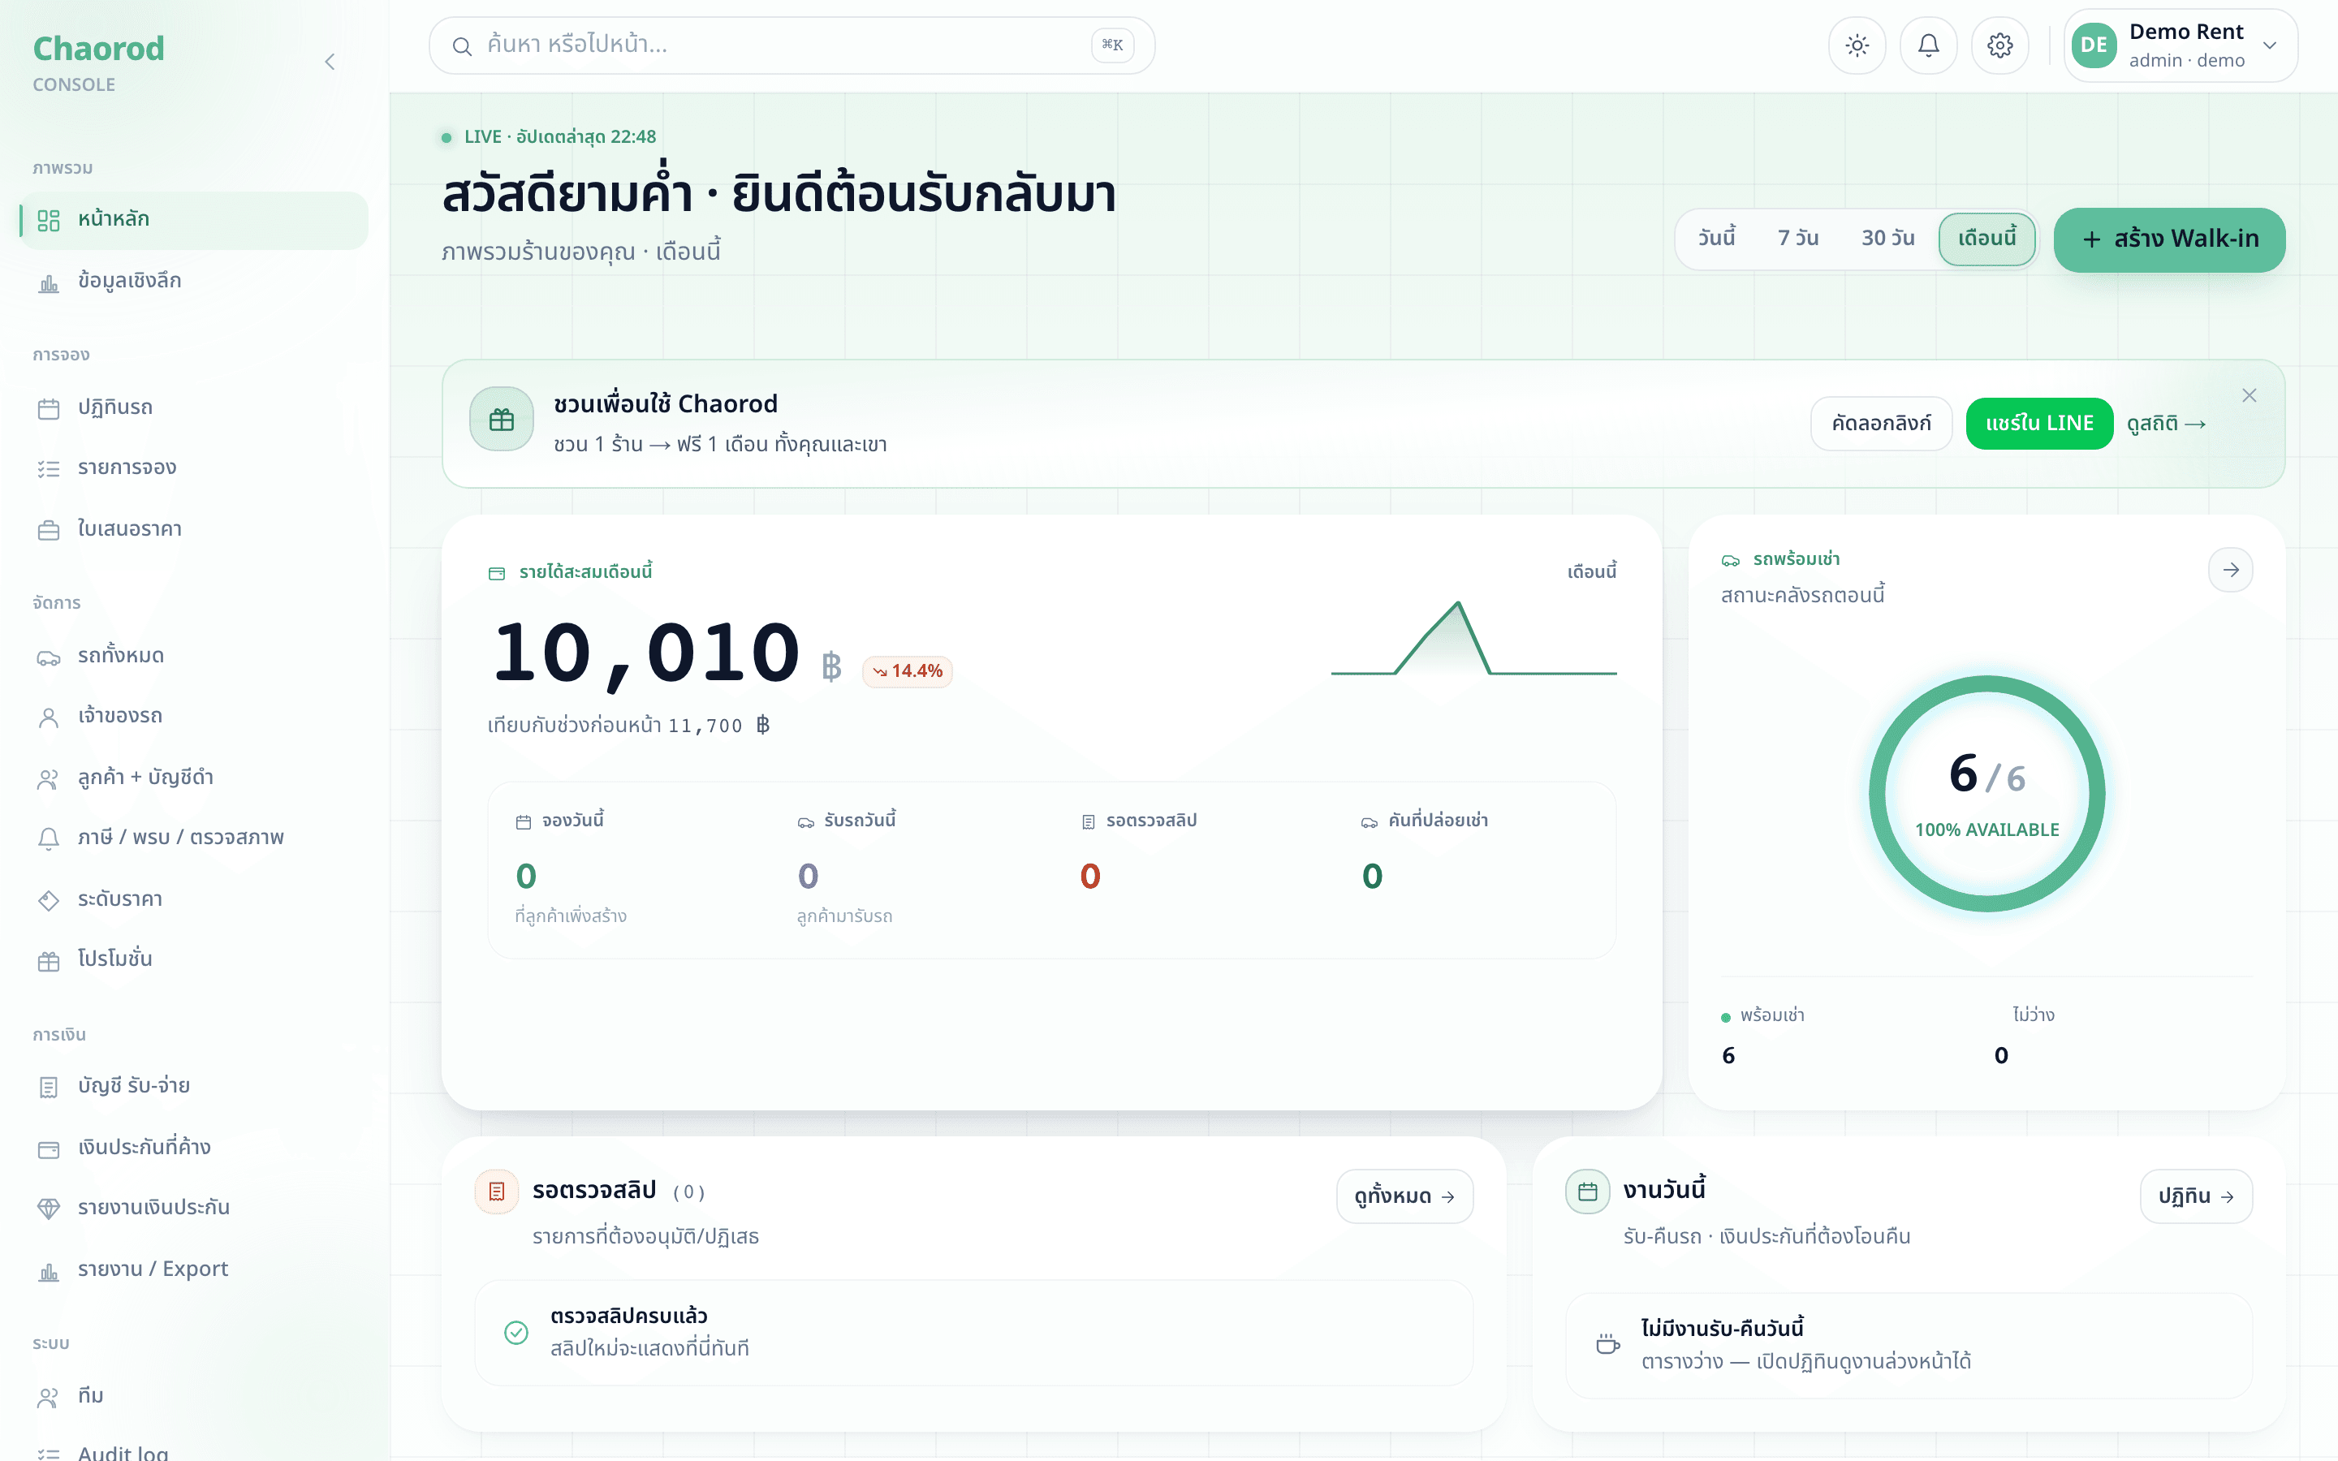The height and width of the screenshot is (1461, 2338).
Task: Open ทีม in sidebar
Action: pos(193,1396)
